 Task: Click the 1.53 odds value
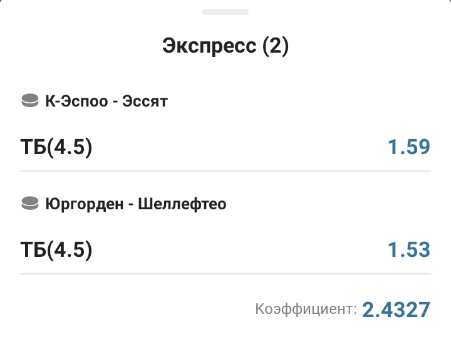click(x=409, y=250)
